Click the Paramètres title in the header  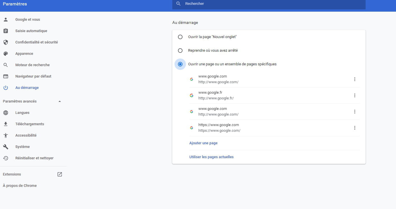pos(15,4)
